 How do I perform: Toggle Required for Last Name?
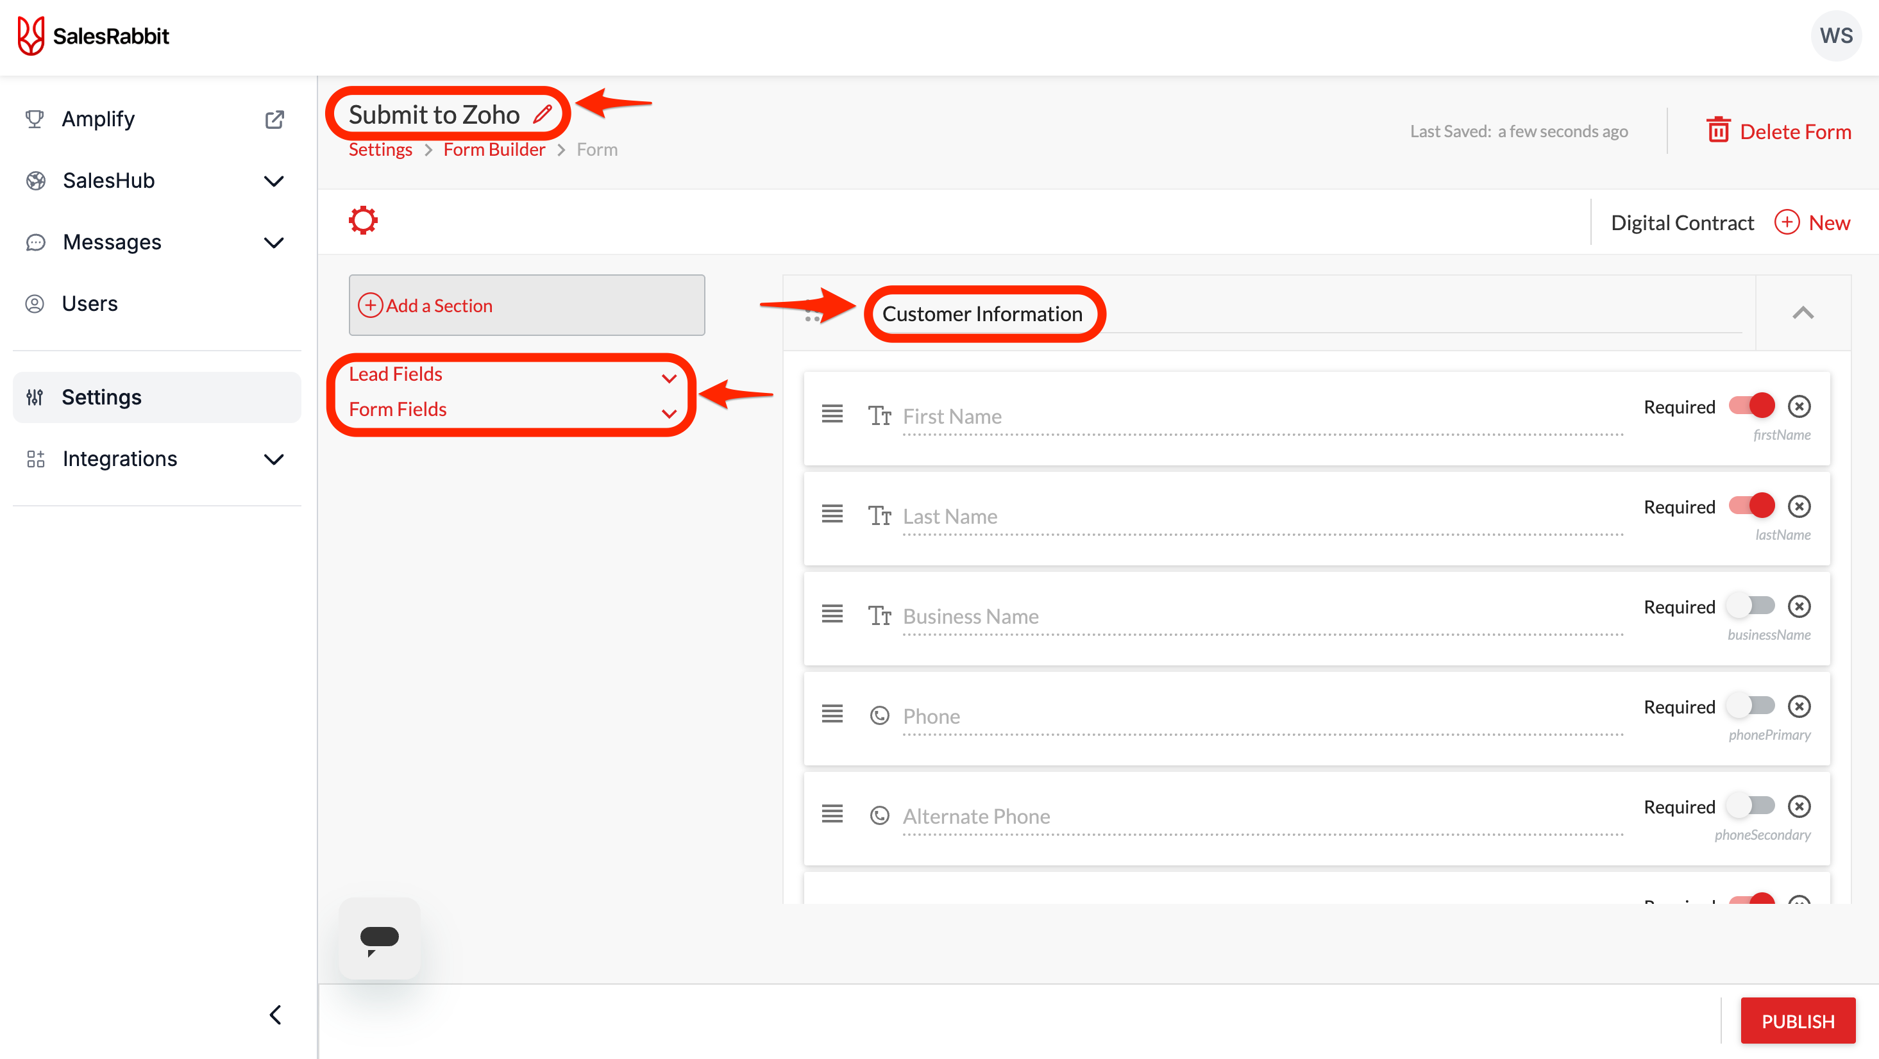[1751, 505]
